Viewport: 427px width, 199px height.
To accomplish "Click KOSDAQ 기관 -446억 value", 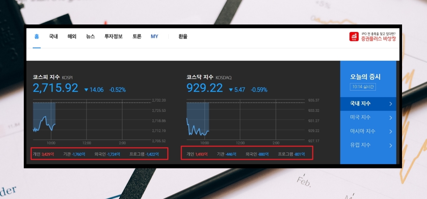I will [230, 154].
